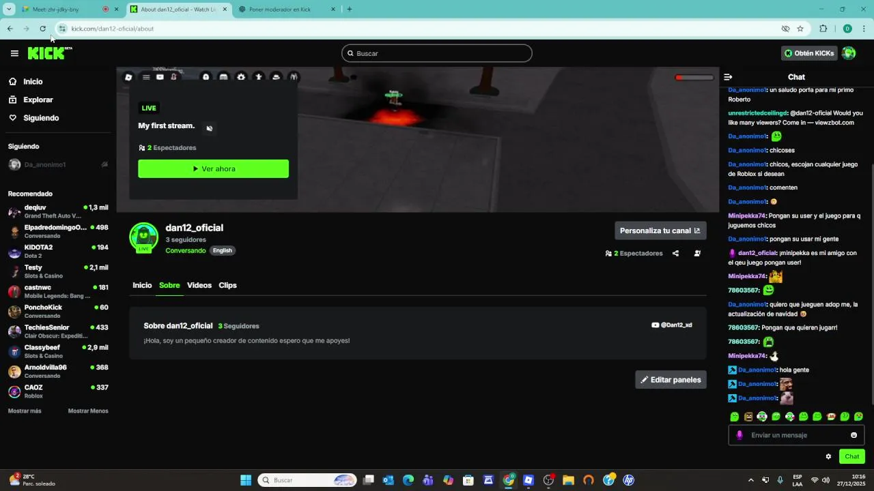Click the Ver ahora button
Screen dimensions: 874x491
coord(213,168)
